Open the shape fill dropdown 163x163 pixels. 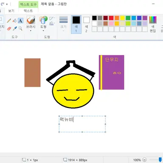click(x=52, y=23)
